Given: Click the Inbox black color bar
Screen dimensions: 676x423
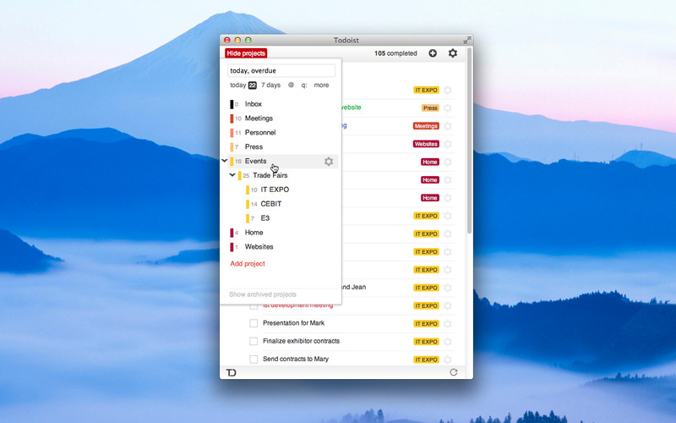Looking at the screenshot, I should (232, 104).
